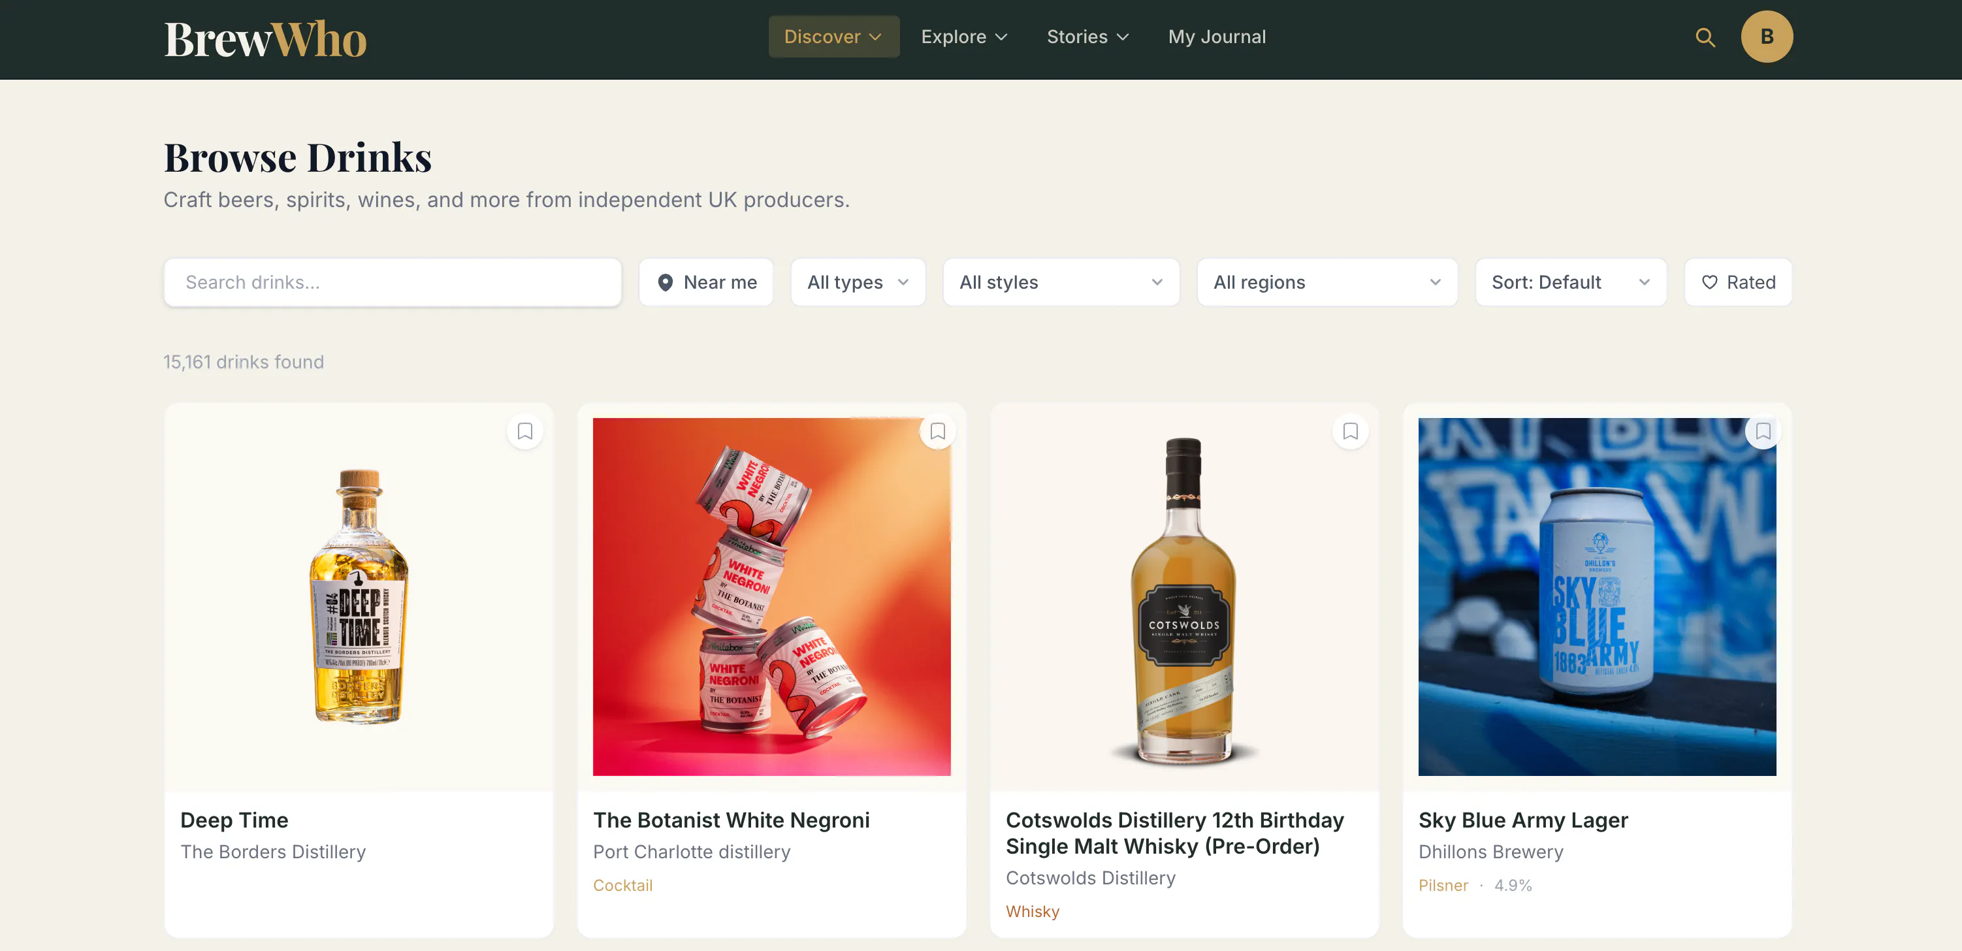The height and width of the screenshot is (951, 1962).
Task: Open the All regions dropdown
Action: coord(1327,282)
